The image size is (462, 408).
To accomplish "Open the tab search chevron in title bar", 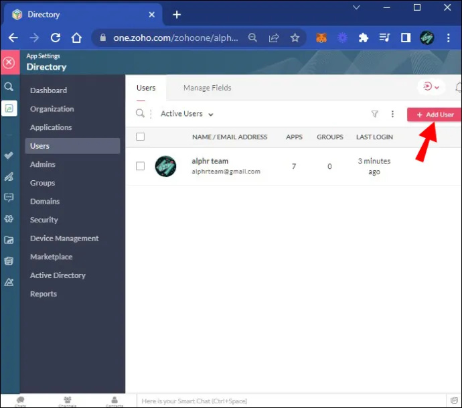I will click(356, 7).
